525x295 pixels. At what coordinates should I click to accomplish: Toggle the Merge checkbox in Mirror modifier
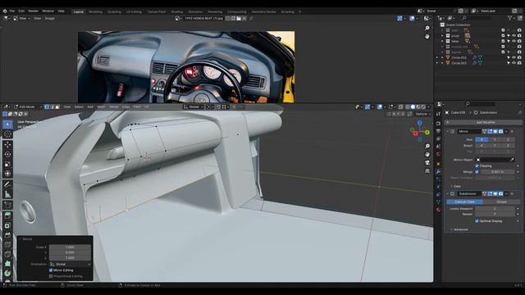[x=477, y=172]
